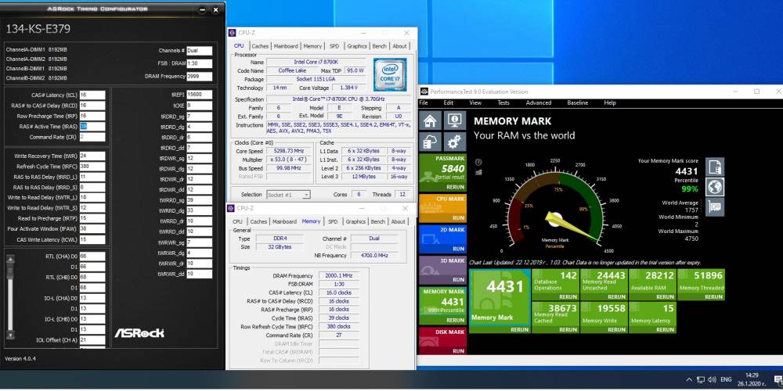Click the document icon beside Memory Mark score

click(x=715, y=167)
